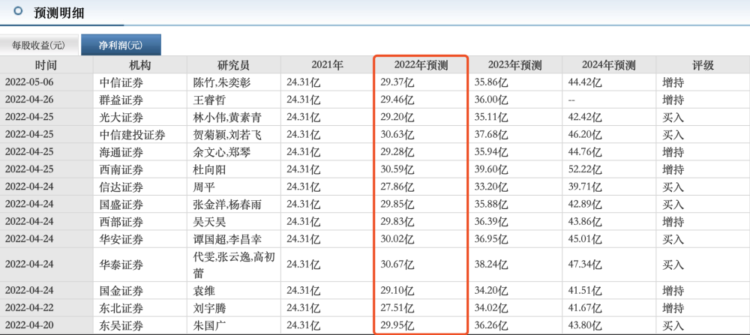750x335 pixels.
Task: Click the 评级 column header
Action: [703, 65]
